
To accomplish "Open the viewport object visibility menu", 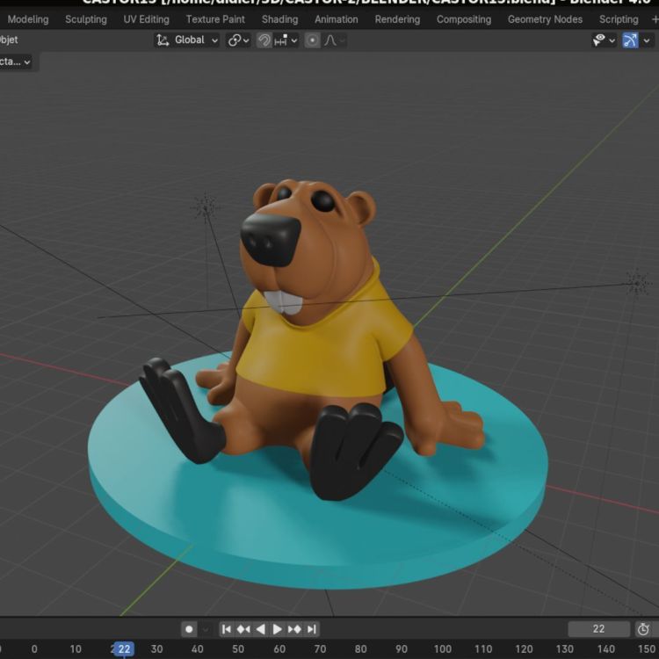I will pyautogui.click(x=603, y=40).
